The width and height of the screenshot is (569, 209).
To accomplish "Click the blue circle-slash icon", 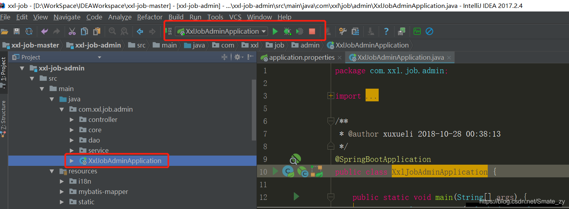I will coord(429,31).
